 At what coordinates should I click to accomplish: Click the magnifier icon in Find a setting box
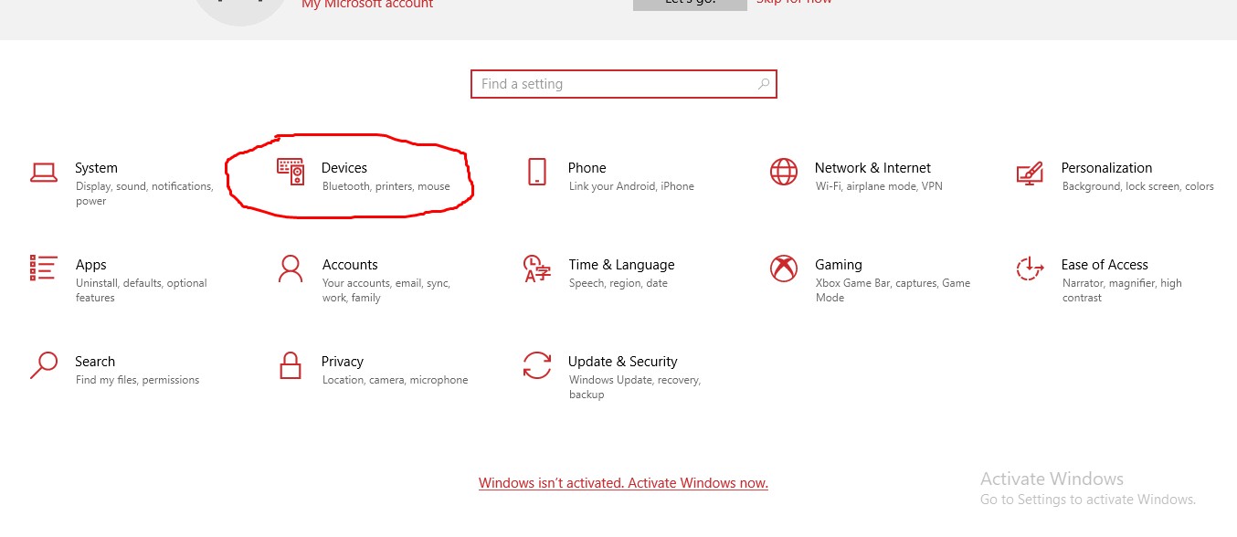click(x=764, y=84)
